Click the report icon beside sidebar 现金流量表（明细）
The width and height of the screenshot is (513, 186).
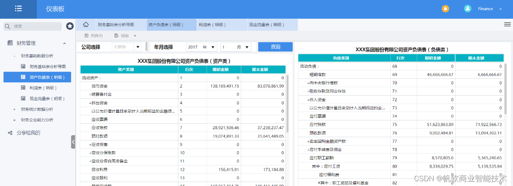click(x=23, y=98)
